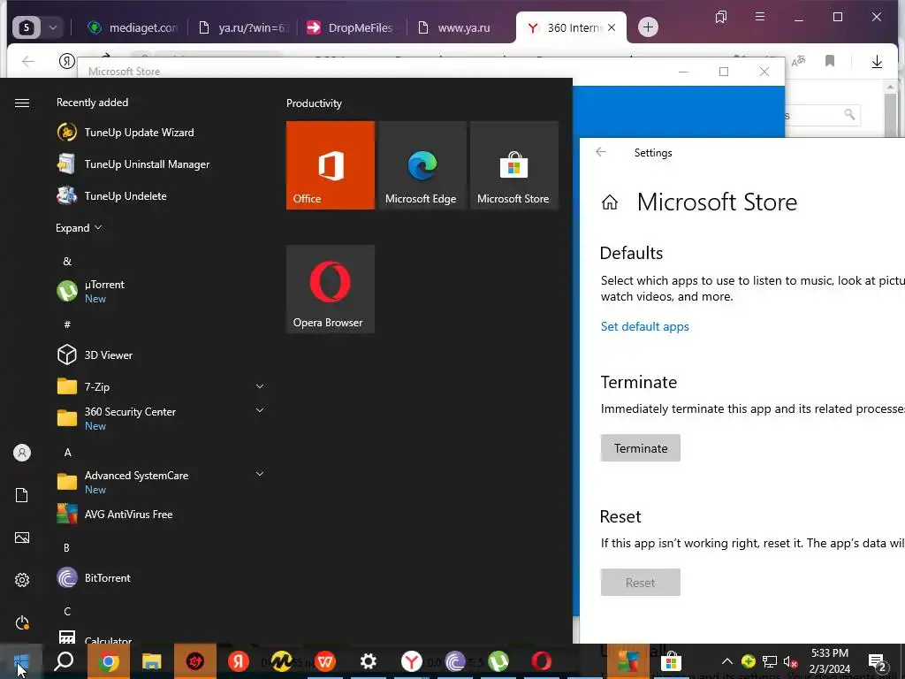This screenshot has width=905, height=679.
Task: Open Documents from Start sidebar
Action: 22,495
